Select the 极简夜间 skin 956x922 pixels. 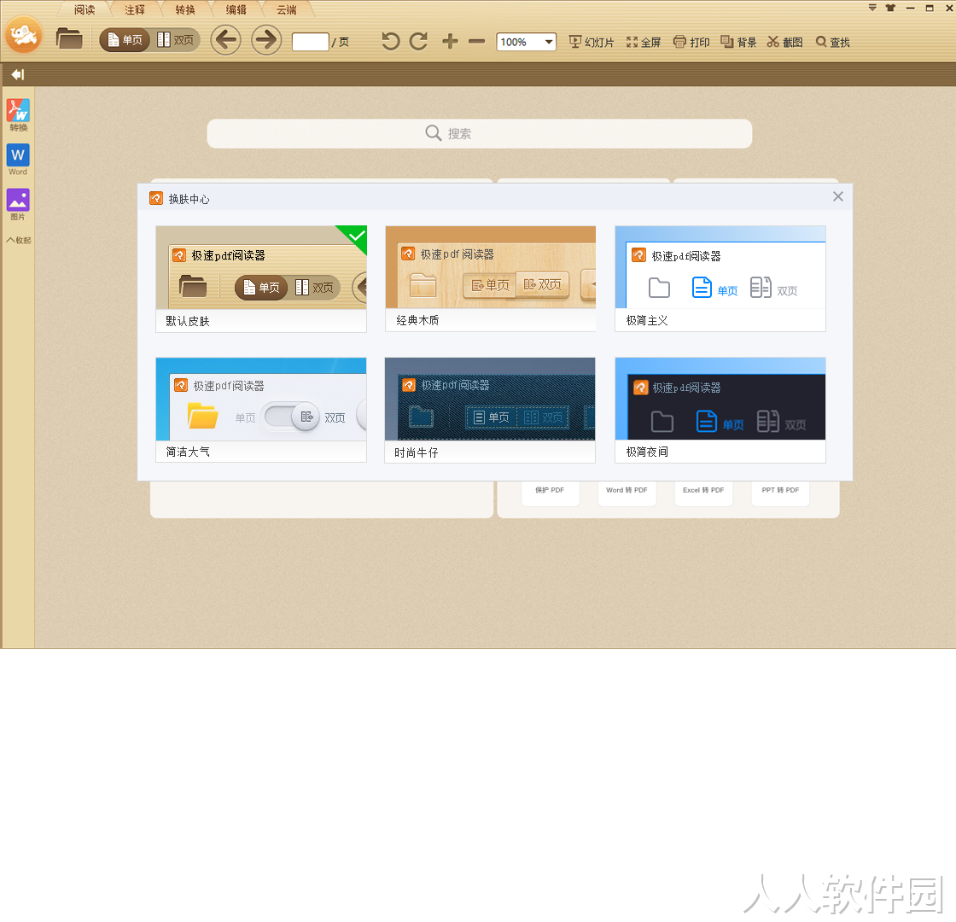tap(720, 410)
